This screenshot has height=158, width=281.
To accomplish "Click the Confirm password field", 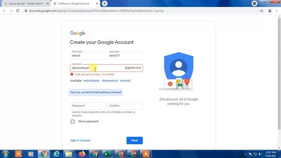I will [x=125, y=106].
